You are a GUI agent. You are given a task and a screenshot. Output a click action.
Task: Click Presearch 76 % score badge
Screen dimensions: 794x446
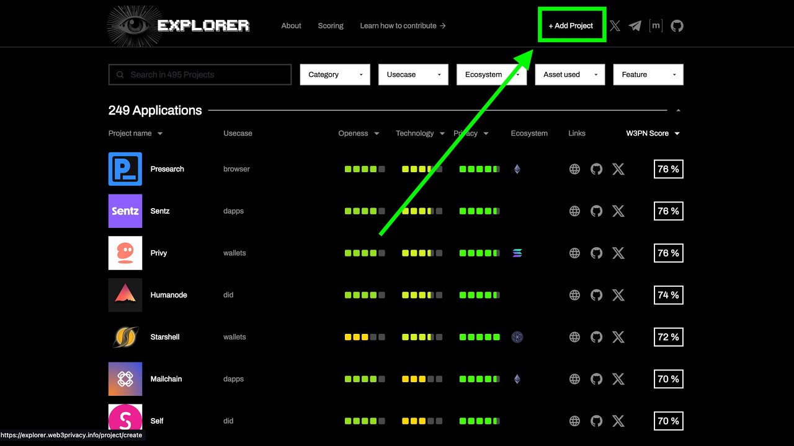click(x=668, y=169)
